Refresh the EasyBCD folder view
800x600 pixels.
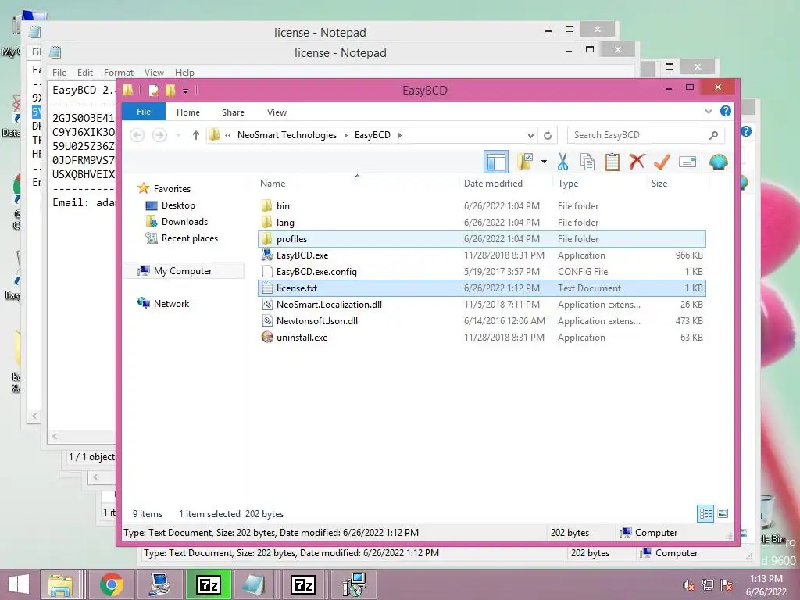click(548, 135)
